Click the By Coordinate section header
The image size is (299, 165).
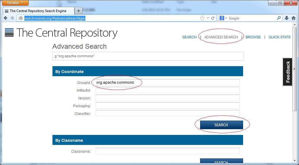click(148, 71)
